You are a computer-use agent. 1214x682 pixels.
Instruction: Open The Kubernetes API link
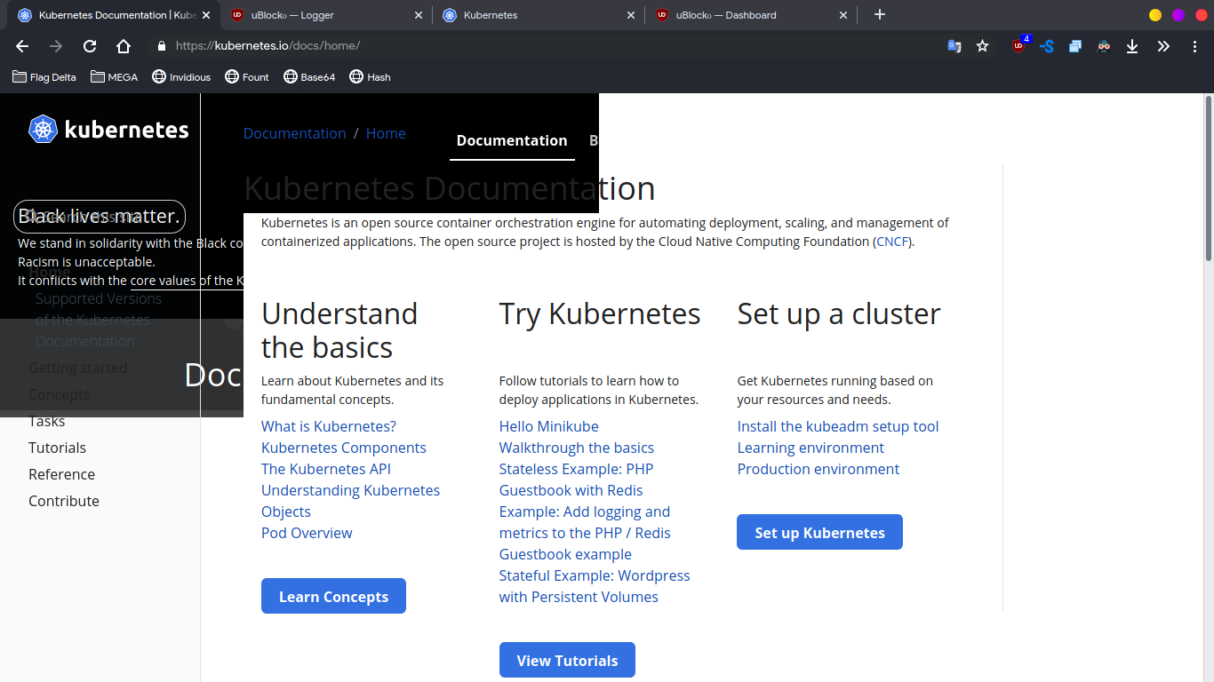click(x=326, y=469)
